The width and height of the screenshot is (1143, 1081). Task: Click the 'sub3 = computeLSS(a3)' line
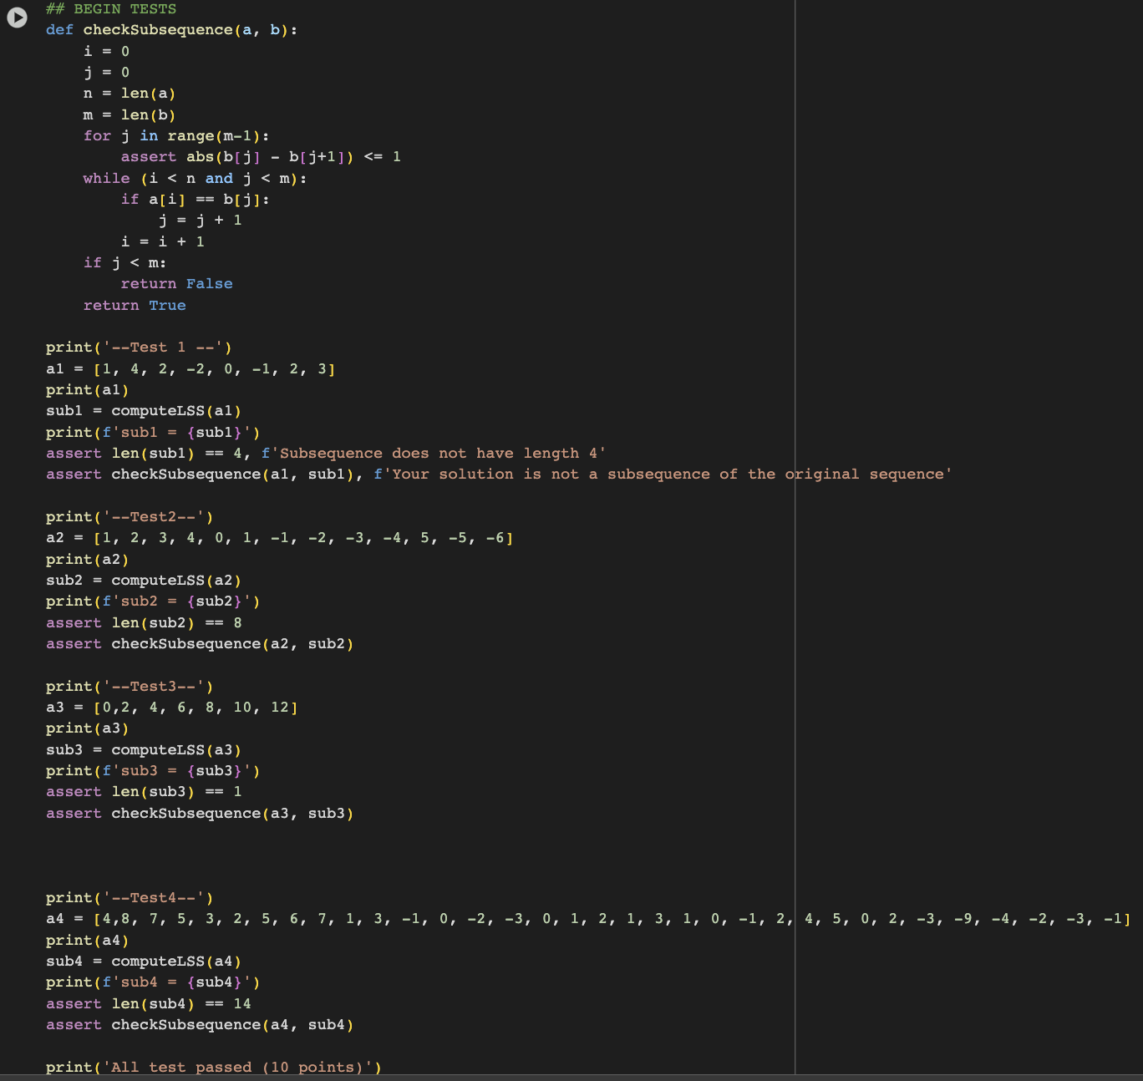tap(144, 750)
